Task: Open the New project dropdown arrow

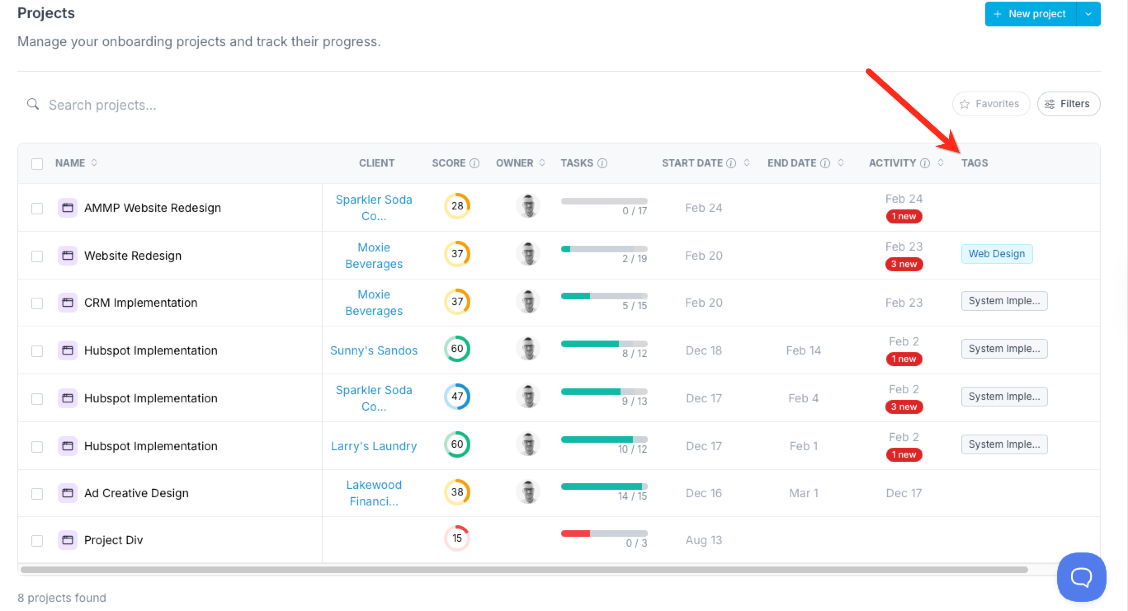Action: [x=1088, y=14]
